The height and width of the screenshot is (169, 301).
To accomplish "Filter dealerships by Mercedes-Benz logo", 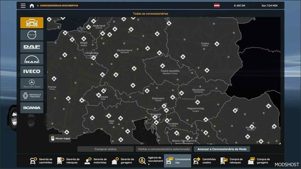I will (32, 83).
